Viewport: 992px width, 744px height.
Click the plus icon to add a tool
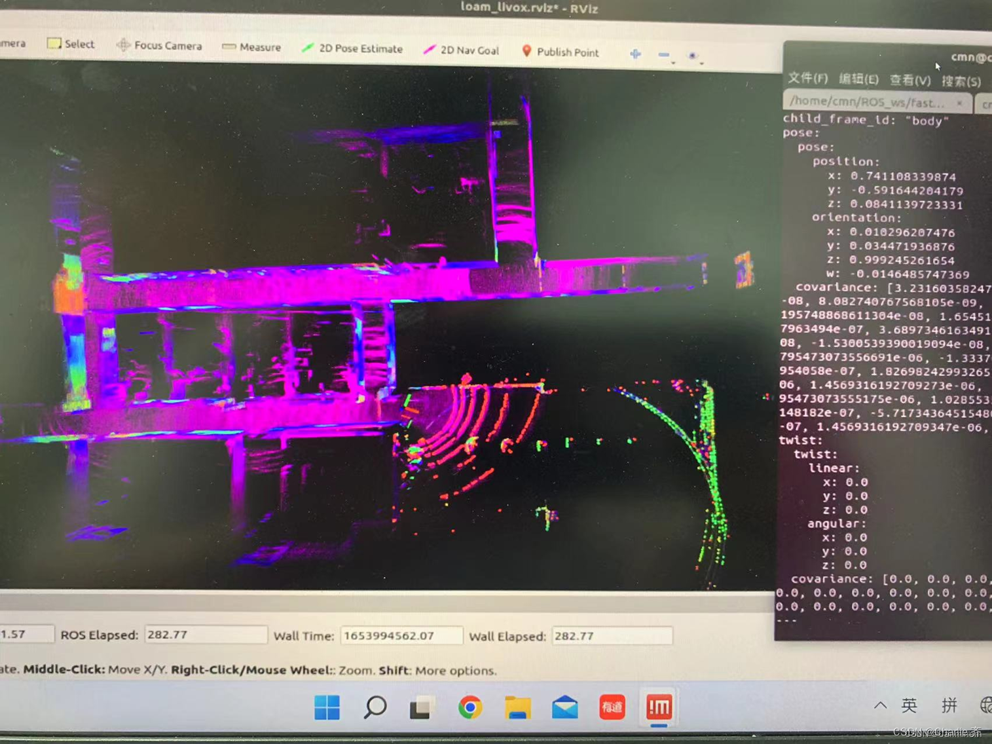(634, 54)
